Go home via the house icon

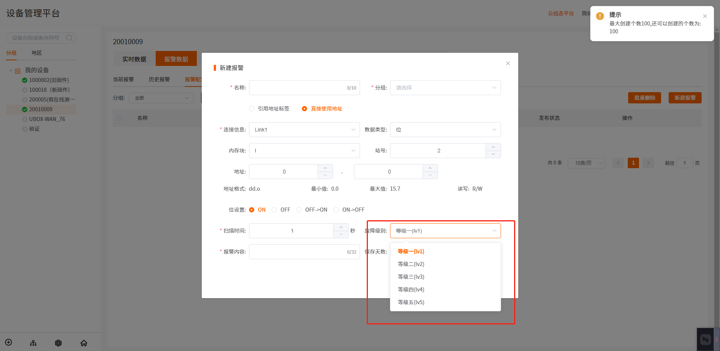[84, 343]
